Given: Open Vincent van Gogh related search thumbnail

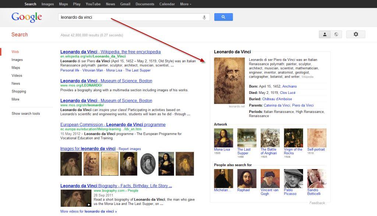Looking at the screenshot, I should pyautogui.click(x=270, y=178).
